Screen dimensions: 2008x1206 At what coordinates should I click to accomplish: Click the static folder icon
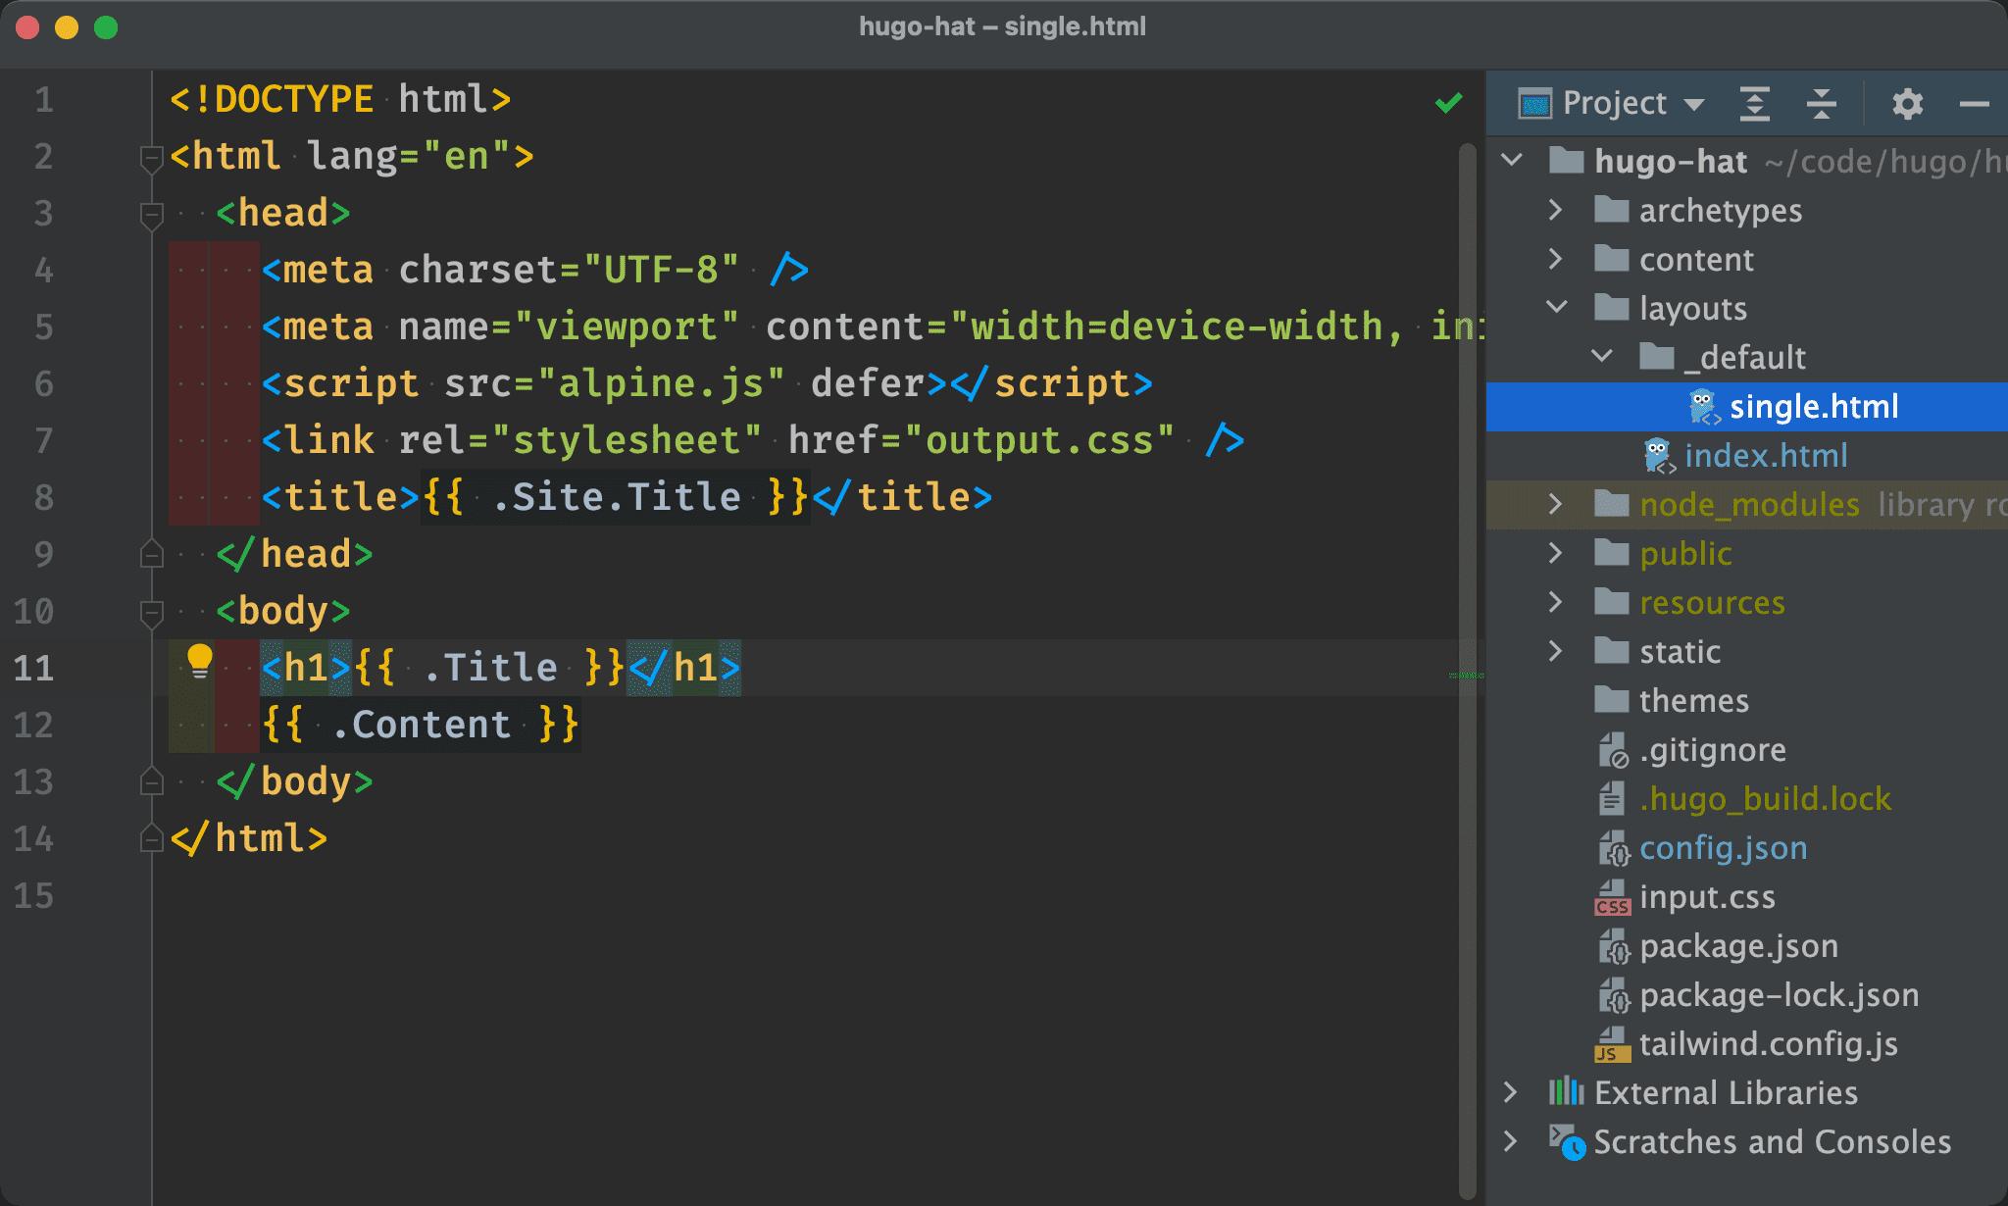1612,650
